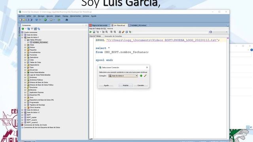Select 'base de datos v2' connection
The height and width of the screenshot is (142, 253).
[x=33, y=112]
